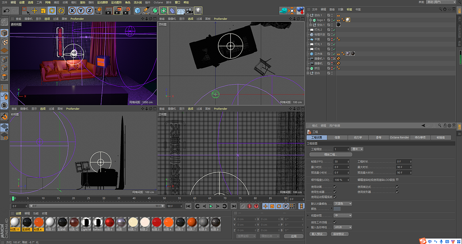Enable 编辑渲染检视使用渲染LOD级别 checkbox

(397, 180)
